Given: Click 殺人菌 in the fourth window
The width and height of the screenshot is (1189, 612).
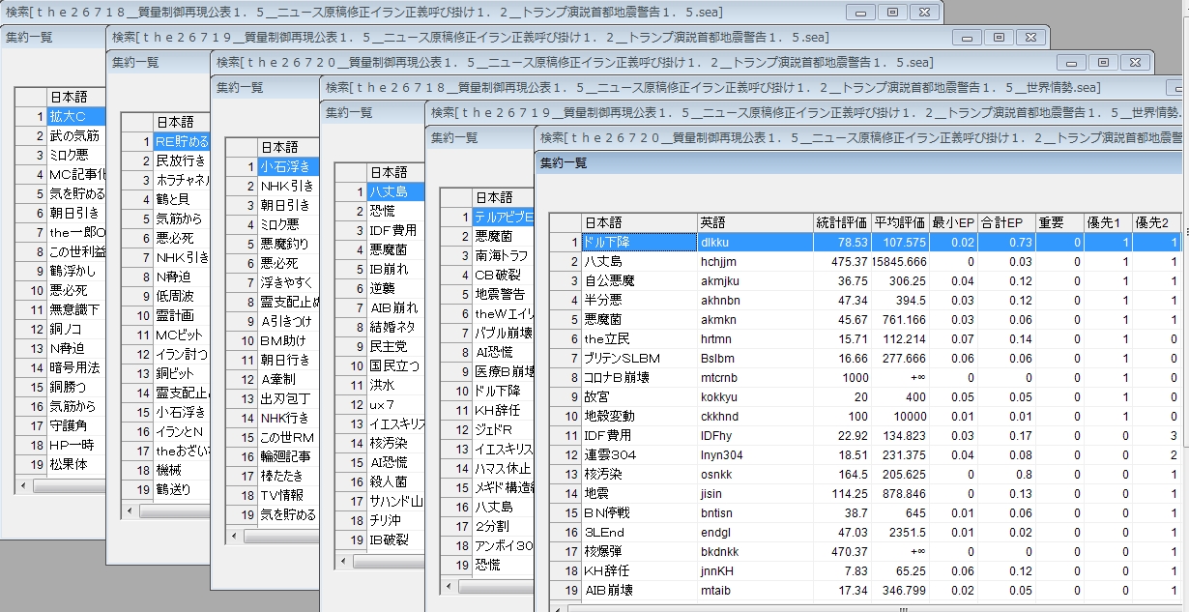Looking at the screenshot, I should tap(395, 481).
